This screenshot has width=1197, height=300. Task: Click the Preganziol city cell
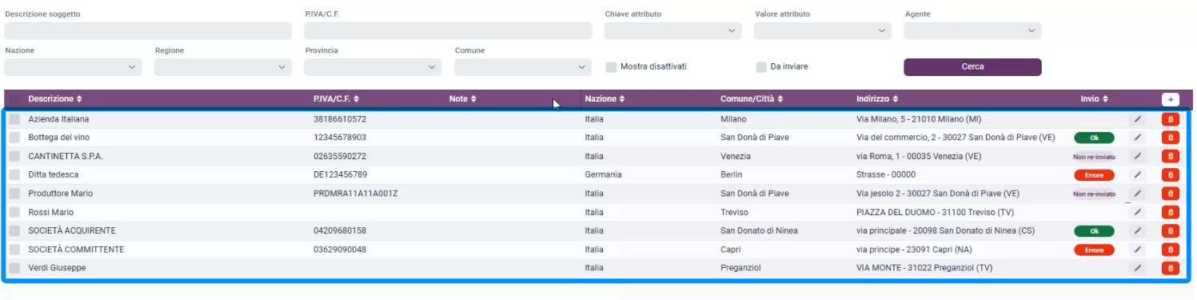(740, 268)
